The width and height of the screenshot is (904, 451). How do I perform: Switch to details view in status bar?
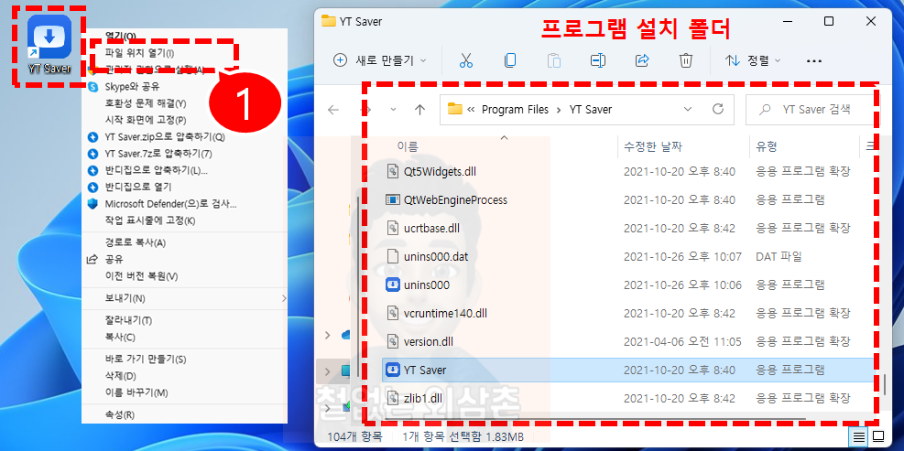click(859, 436)
